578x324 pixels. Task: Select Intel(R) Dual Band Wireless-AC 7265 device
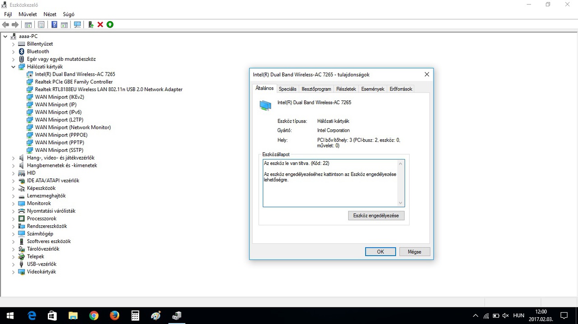pos(75,74)
